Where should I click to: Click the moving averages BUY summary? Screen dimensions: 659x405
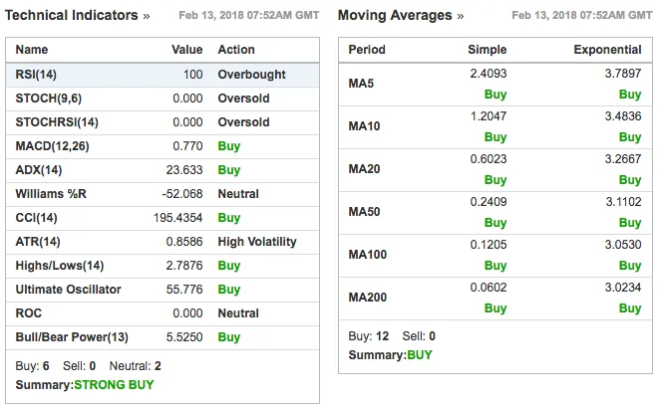[x=420, y=355]
